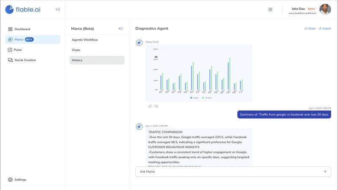The image size is (338, 190).
Task: Send message with the arrow button
Action: (x=324, y=172)
